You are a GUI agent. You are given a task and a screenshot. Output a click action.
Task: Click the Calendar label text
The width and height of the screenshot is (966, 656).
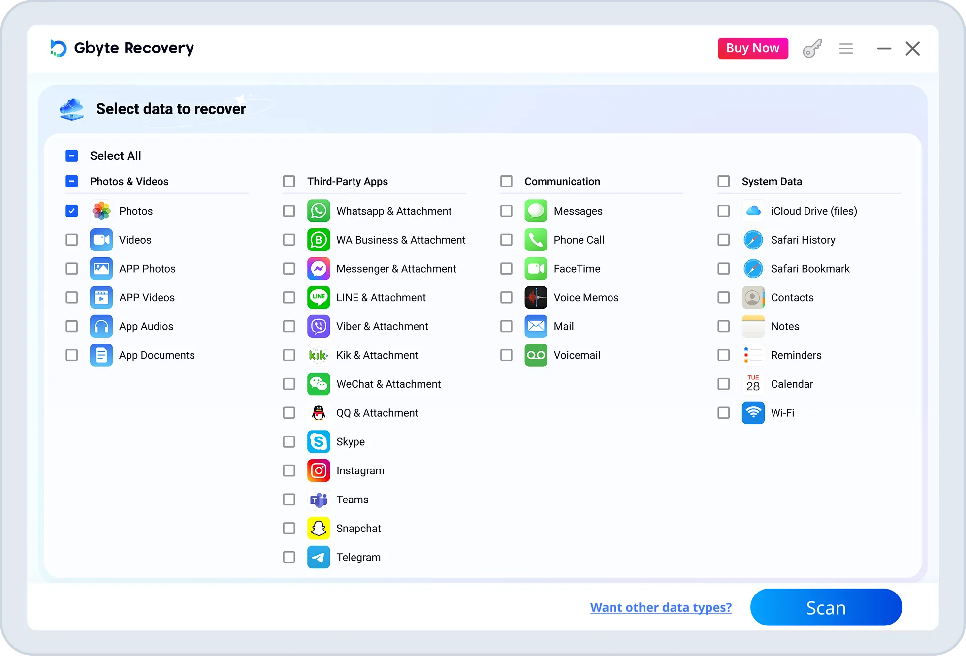[x=792, y=384]
